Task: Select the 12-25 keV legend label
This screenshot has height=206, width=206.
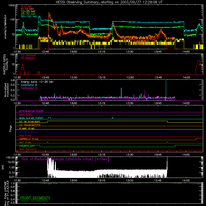Action: tap(28, 11)
